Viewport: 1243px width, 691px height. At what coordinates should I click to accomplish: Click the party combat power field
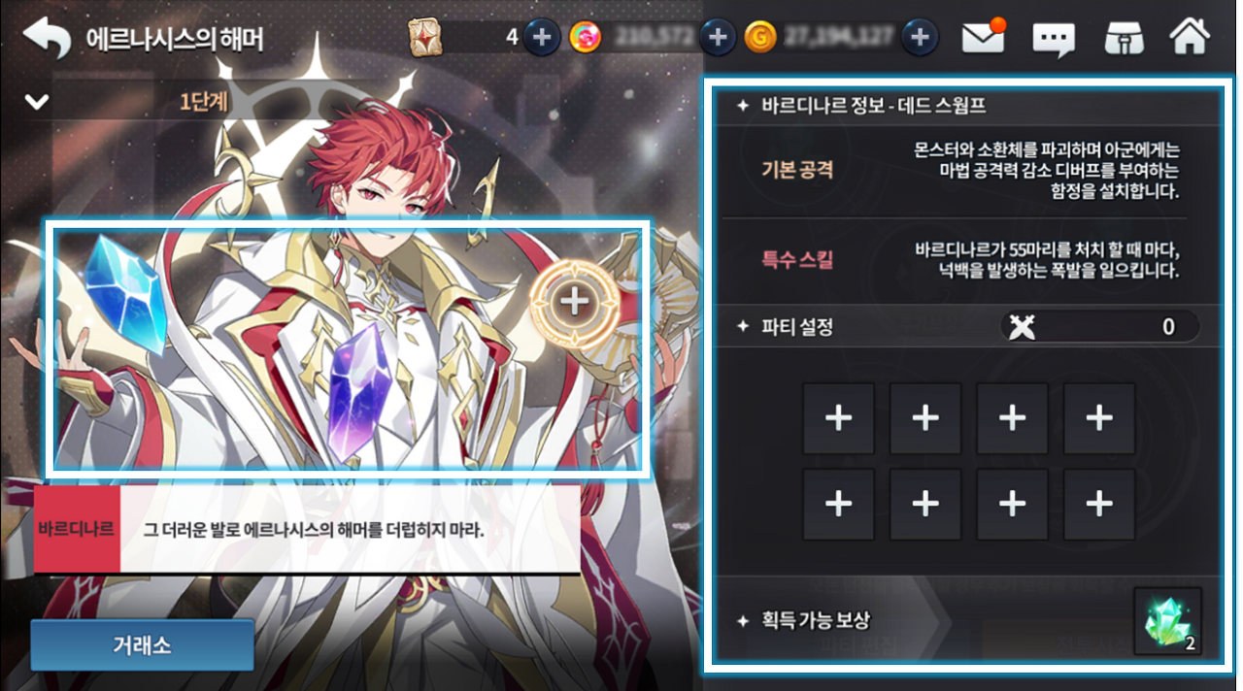[x=1099, y=327]
